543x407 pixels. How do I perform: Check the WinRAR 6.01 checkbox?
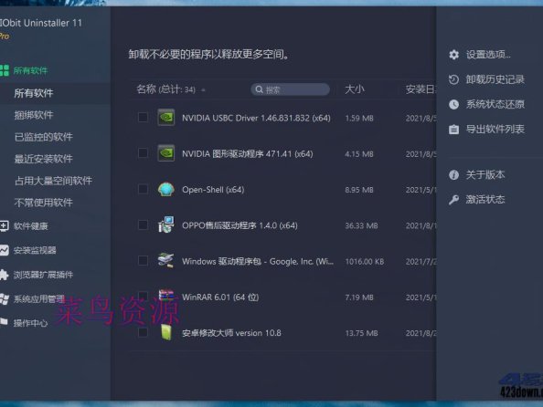tap(143, 297)
